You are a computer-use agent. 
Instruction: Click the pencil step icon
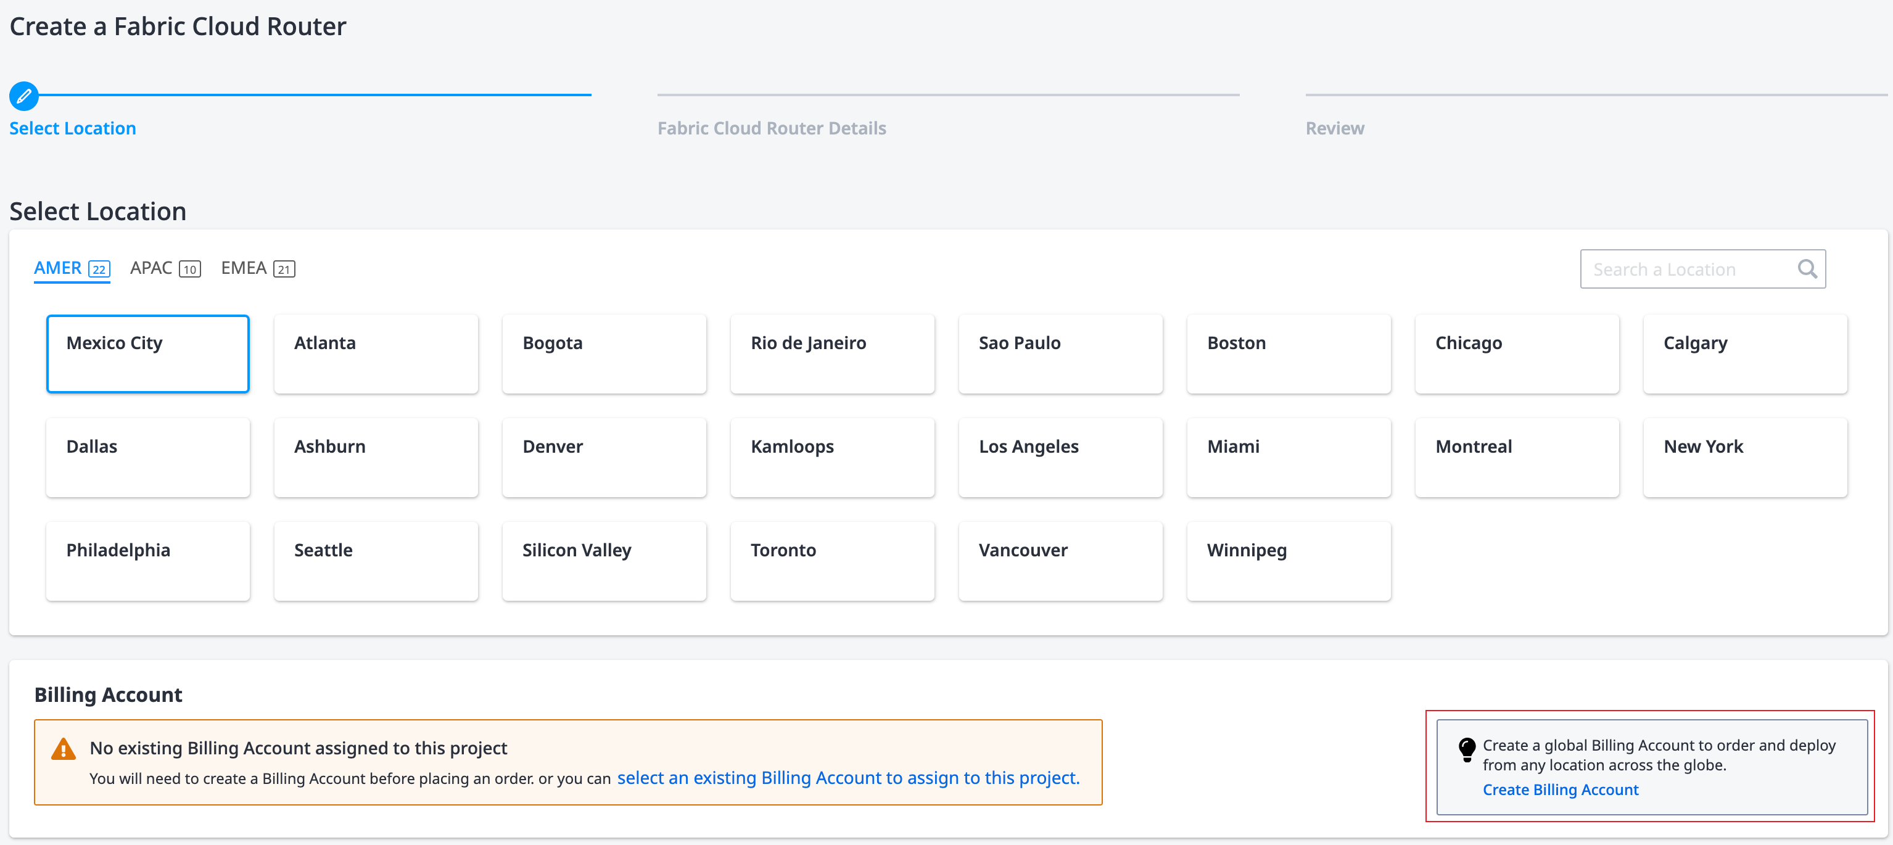23,96
